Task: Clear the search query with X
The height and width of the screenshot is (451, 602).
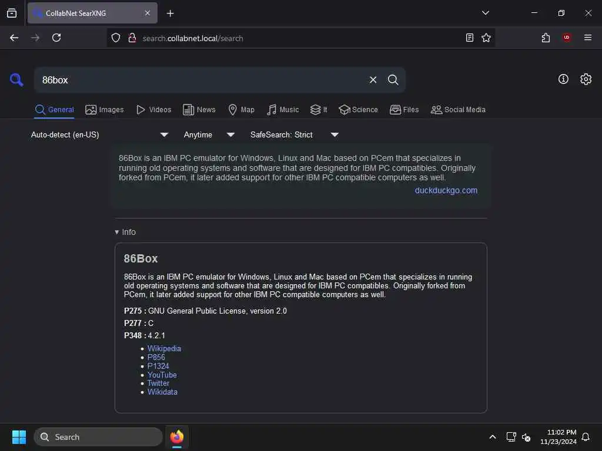Action: click(x=373, y=80)
